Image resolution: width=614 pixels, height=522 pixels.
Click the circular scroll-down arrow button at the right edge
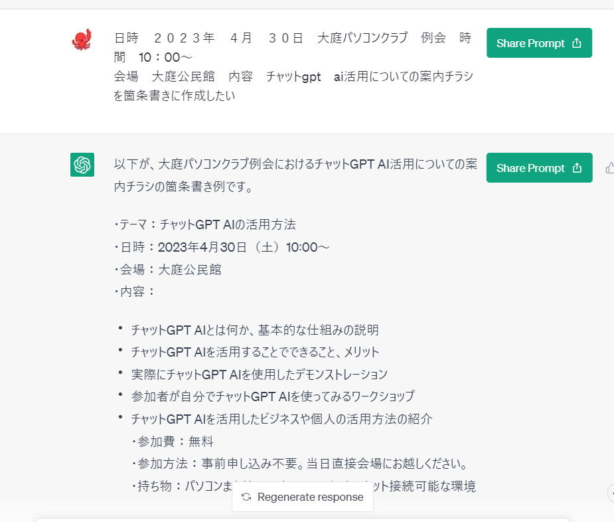[x=611, y=493]
